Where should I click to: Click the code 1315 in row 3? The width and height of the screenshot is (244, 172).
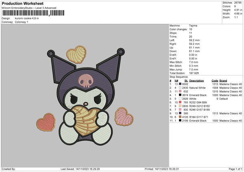[215, 92]
